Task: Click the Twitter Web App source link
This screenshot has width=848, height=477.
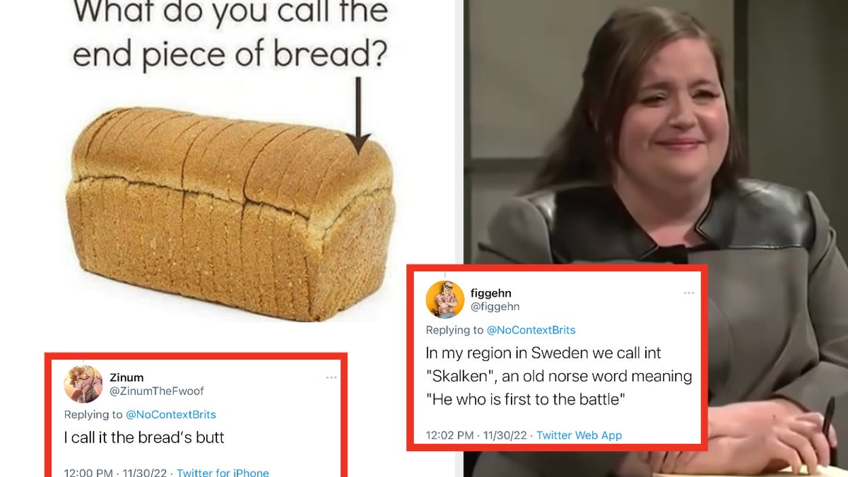Action: tap(579, 435)
